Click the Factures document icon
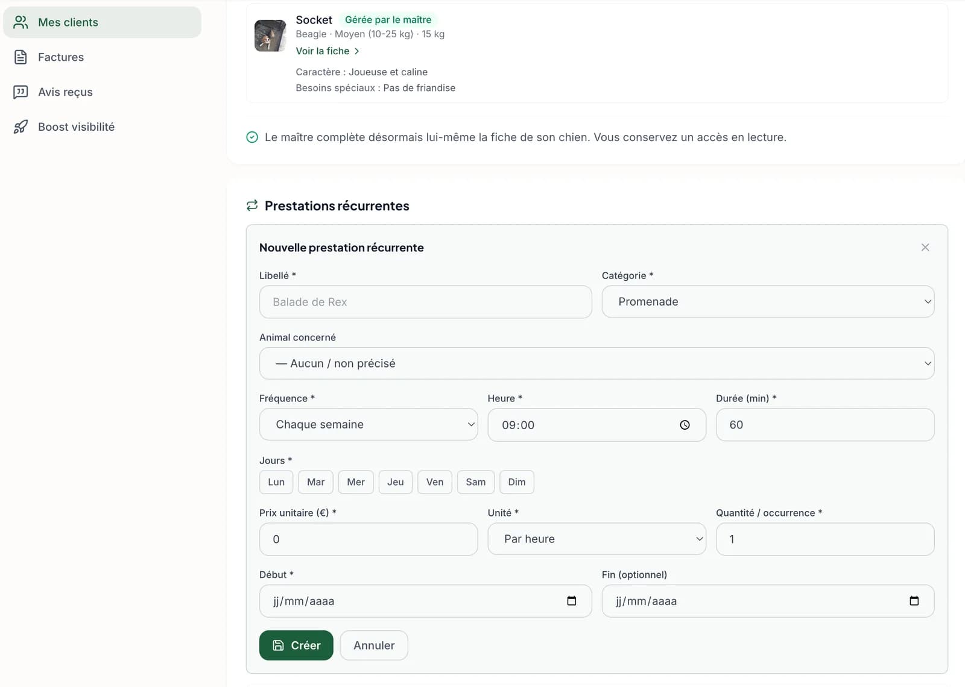 click(21, 57)
